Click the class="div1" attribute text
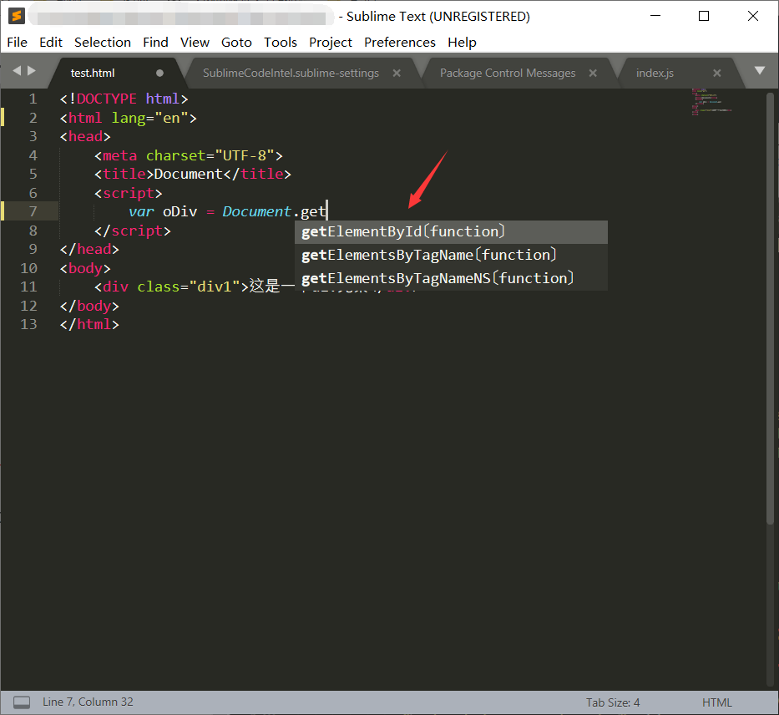Viewport: 779px width, 715px height. point(189,287)
